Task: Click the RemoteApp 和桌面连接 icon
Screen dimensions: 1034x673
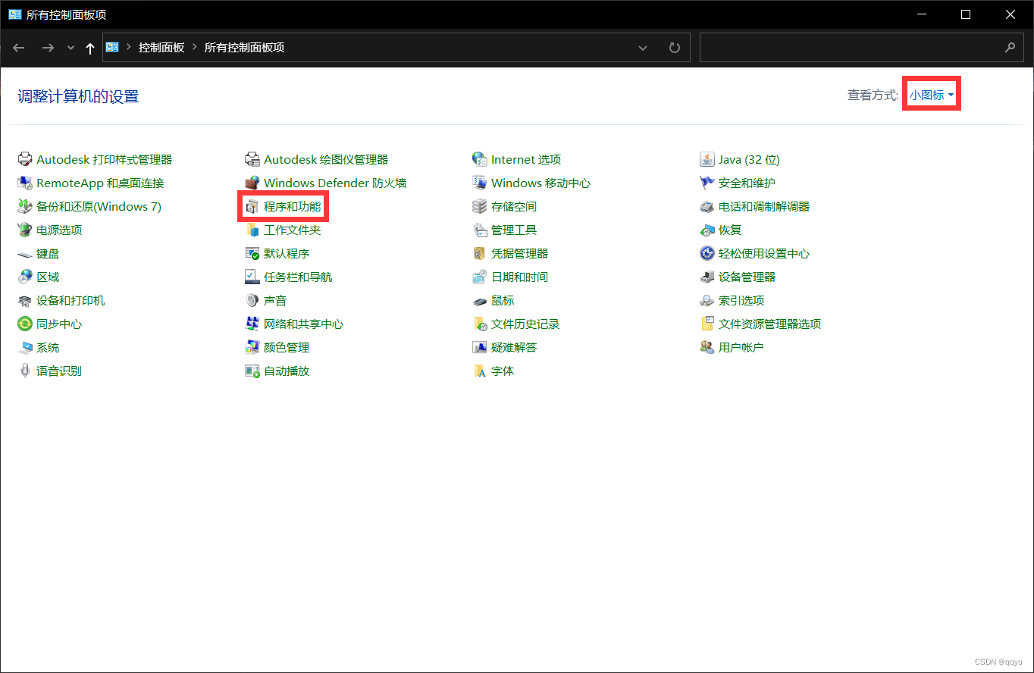Action: 25,183
